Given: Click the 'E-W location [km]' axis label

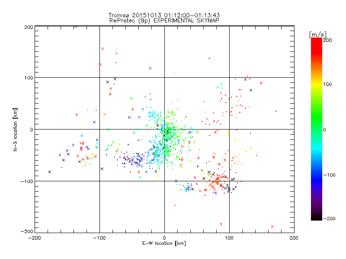Looking at the screenshot, I should (164, 243).
